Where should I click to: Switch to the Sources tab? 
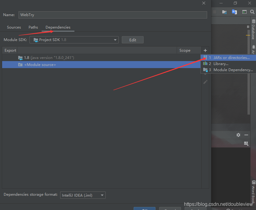pyautogui.click(x=14, y=27)
